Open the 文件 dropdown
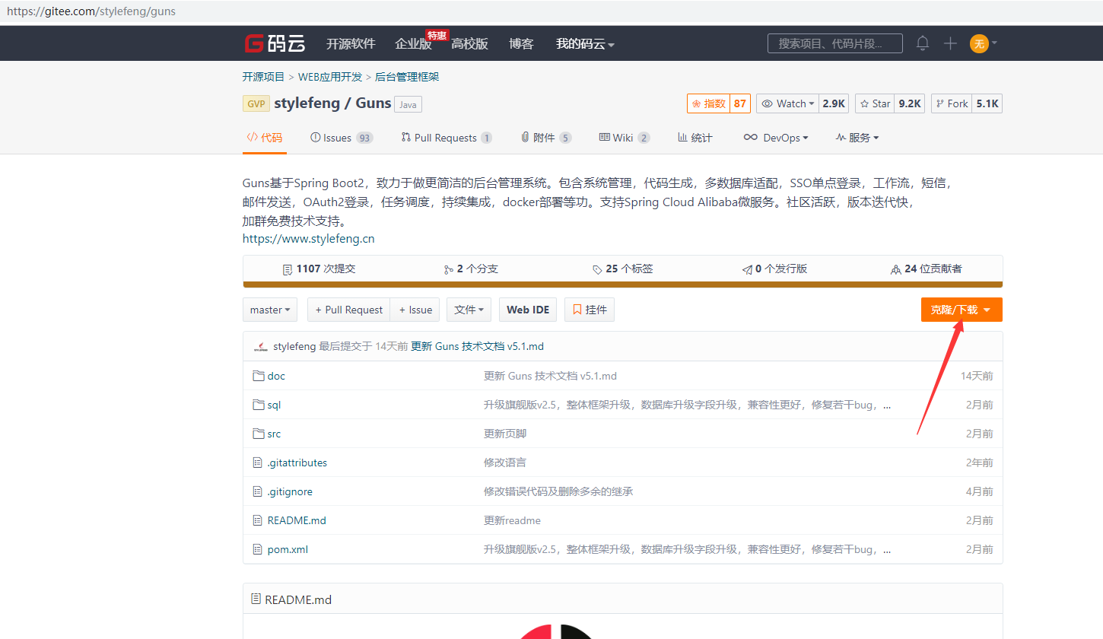The width and height of the screenshot is (1103, 639). pos(469,310)
